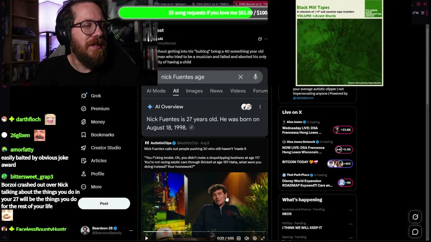Switch to the "(145) BorzAI on X" browser tab

point(251,4)
